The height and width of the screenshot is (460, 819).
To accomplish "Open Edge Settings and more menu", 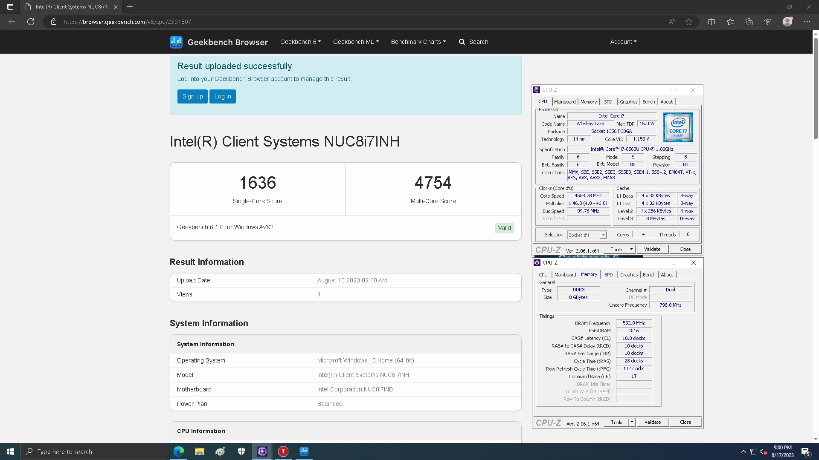I will (807, 22).
